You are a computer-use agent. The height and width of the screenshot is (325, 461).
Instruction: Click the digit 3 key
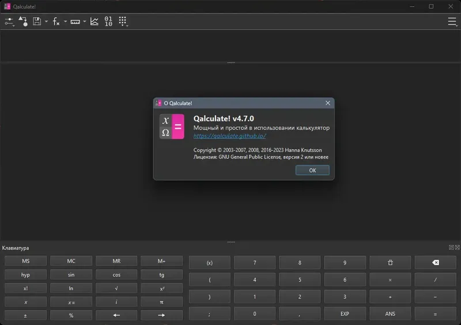click(x=345, y=297)
